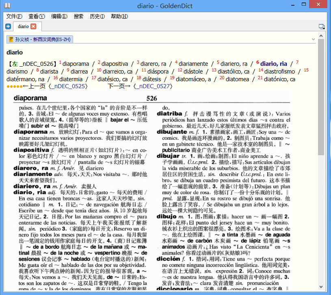Image resolution: width=331 pixels, height=295 pixels.
Task: Click the word diastrofismo in the index list
Action: pyautogui.click(x=279, y=72)
